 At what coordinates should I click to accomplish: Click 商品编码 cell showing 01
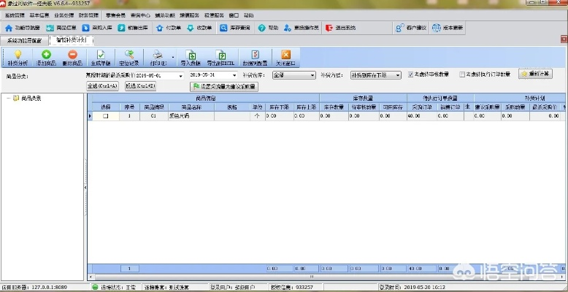click(x=154, y=116)
